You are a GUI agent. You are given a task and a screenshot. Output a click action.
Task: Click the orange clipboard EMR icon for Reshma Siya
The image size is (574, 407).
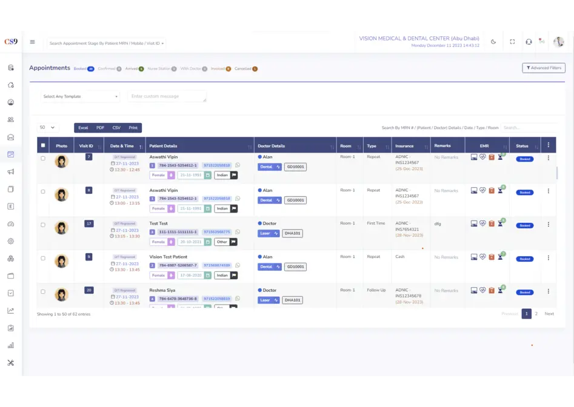[x=492, y=291]
